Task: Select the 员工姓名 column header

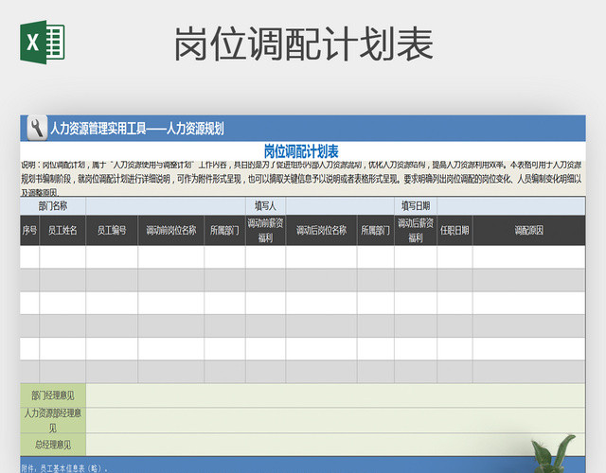Action: point(62,230)
